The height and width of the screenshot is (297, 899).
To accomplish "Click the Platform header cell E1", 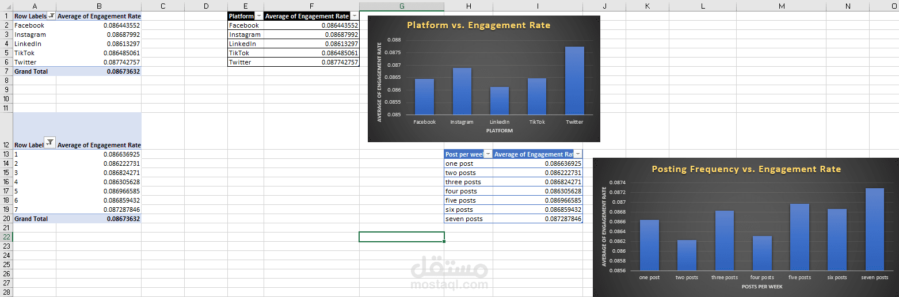I will click(x=246, y=16).
